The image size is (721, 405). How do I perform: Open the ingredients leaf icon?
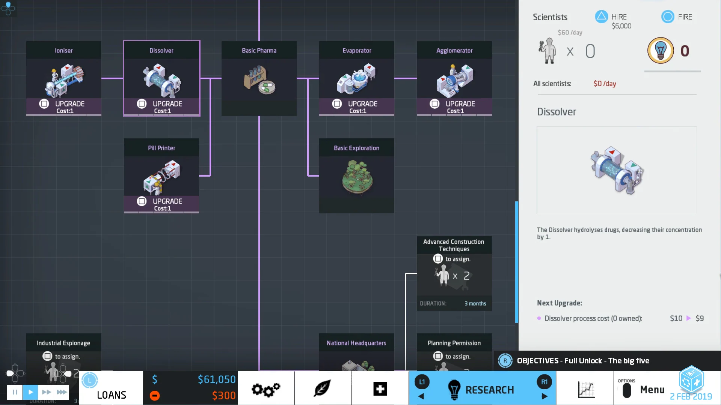coord(323,389)
